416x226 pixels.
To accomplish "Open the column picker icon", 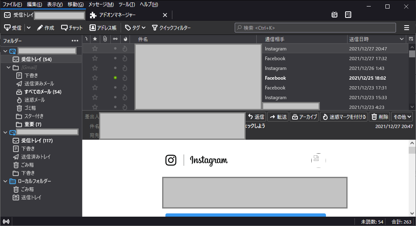I will (411, 39).
